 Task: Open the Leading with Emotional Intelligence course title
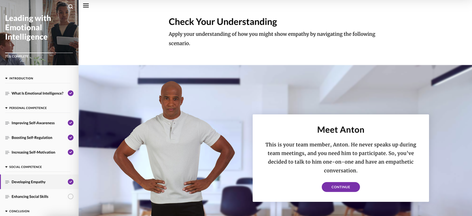[28, 27]
